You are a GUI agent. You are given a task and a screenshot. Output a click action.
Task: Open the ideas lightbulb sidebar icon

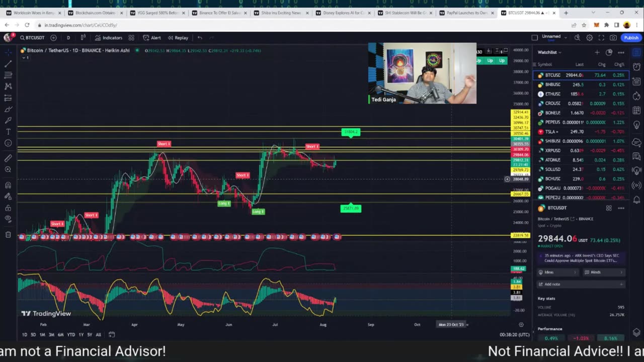click(636, 125)
